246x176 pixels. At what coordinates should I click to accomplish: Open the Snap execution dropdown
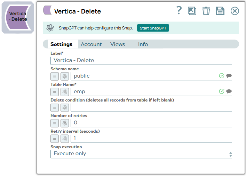[x=141, y=154]
